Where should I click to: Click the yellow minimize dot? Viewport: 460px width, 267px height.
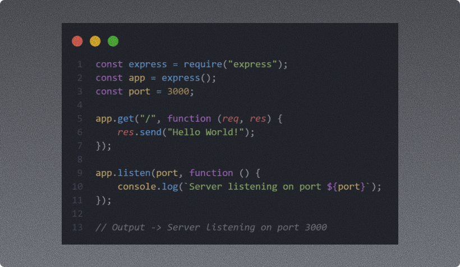95,41
